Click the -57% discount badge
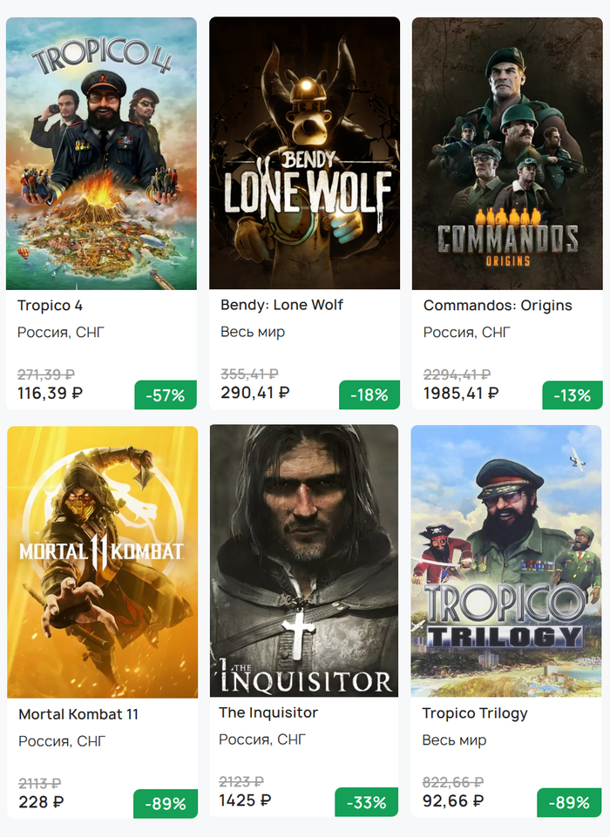 click(x=166, y=395)
